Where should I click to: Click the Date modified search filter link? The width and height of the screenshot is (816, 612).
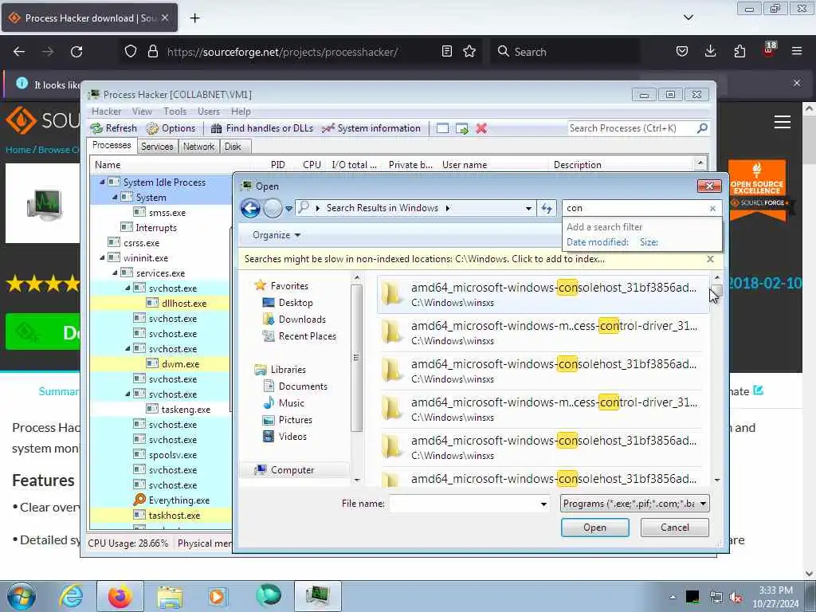tap(598, 242)
